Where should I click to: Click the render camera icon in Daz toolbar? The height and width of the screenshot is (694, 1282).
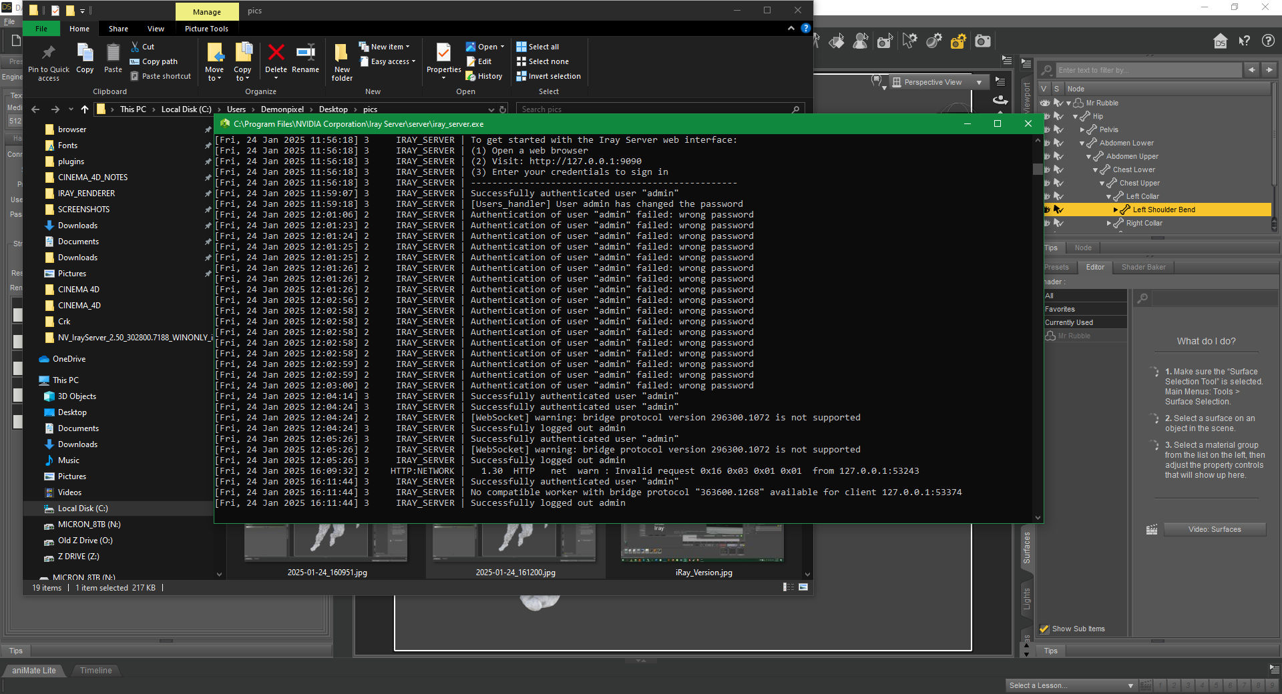pyautogui.click(x=983, y=41)
